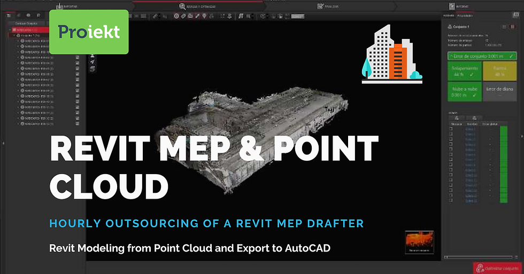Expand the Error de conjunto 0.001 m bar

coord(482,56)
